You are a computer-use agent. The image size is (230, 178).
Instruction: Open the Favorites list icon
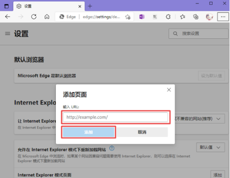[x=182, y=17]
